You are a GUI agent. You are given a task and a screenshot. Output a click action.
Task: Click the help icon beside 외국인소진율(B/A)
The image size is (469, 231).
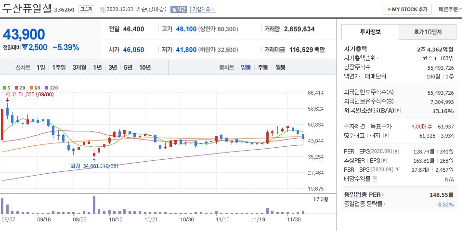click(x=398, y=111)
